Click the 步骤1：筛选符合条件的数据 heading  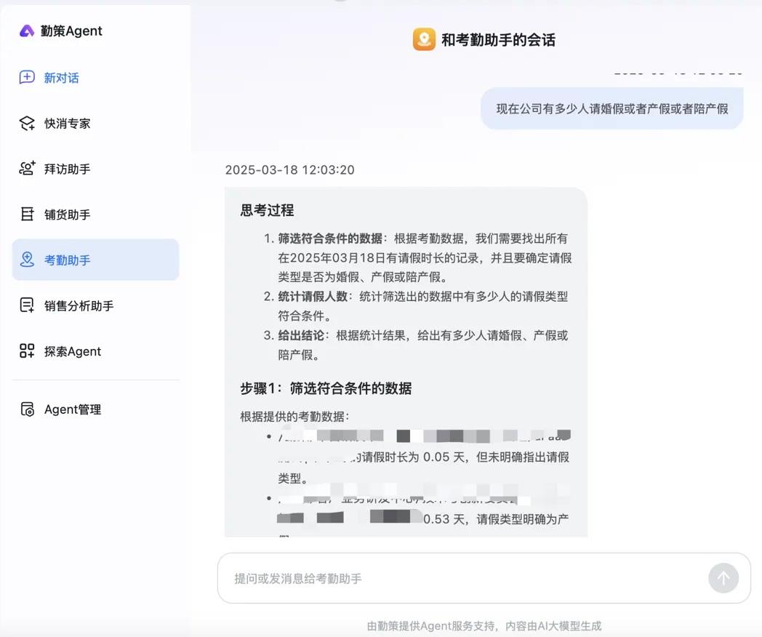coord(326,388)
